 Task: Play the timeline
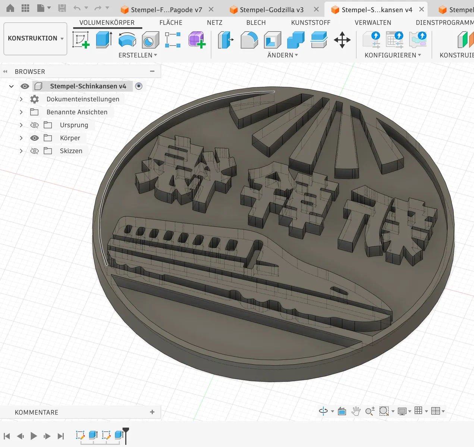tap(34, 436)
